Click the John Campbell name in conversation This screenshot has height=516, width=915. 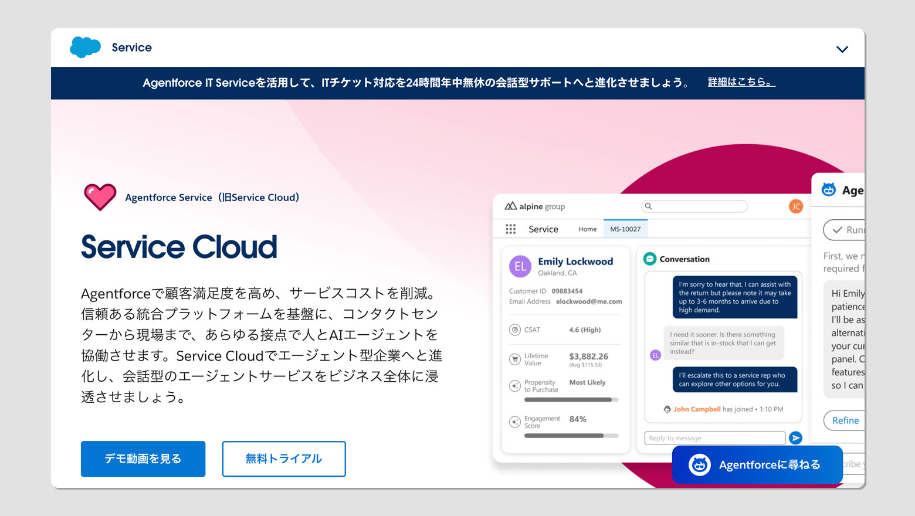[697, 409]
